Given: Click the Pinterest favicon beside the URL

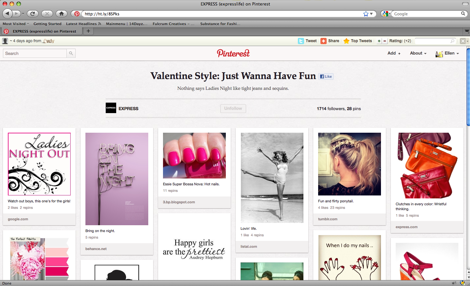Looking at the screenshot, I should 77,14.
